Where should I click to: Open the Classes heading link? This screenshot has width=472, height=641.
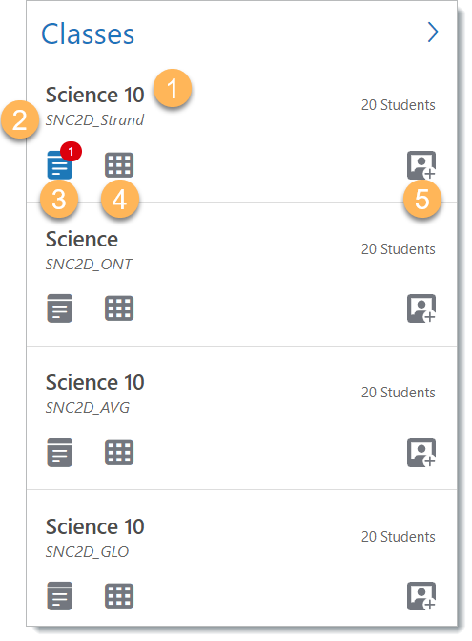coord(88,33)
